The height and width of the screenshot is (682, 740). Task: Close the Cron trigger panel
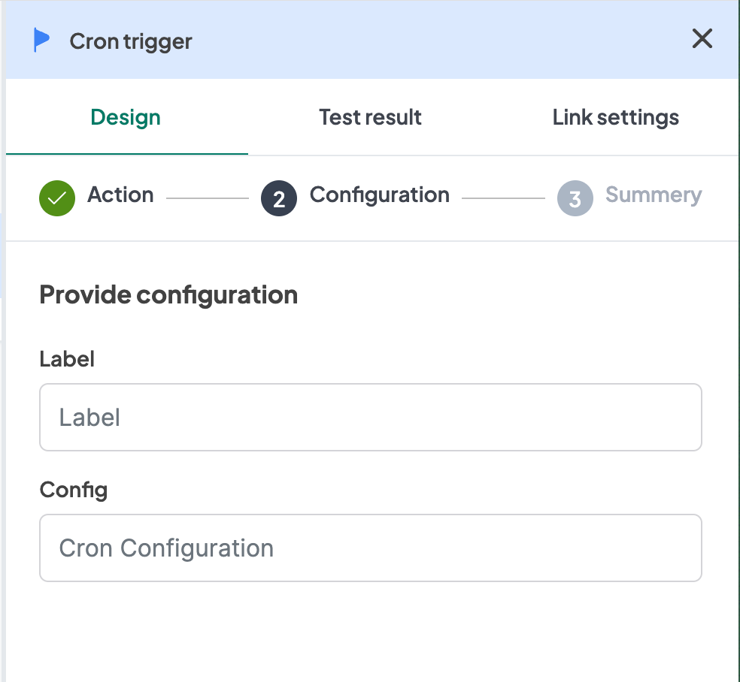[702, 39]
